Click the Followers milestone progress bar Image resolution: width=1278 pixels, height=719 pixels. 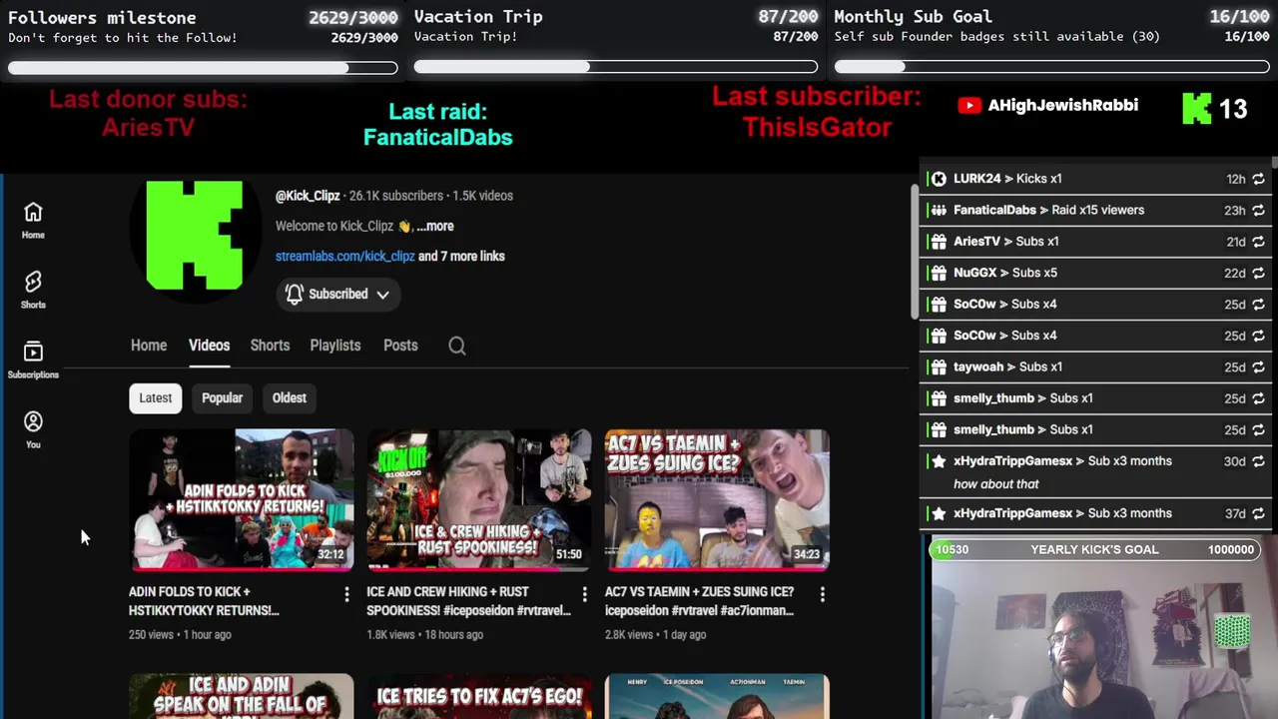tap(203, 68)
